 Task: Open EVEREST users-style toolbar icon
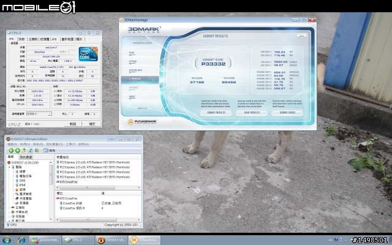pyautogui.click(x=37, y=151)
